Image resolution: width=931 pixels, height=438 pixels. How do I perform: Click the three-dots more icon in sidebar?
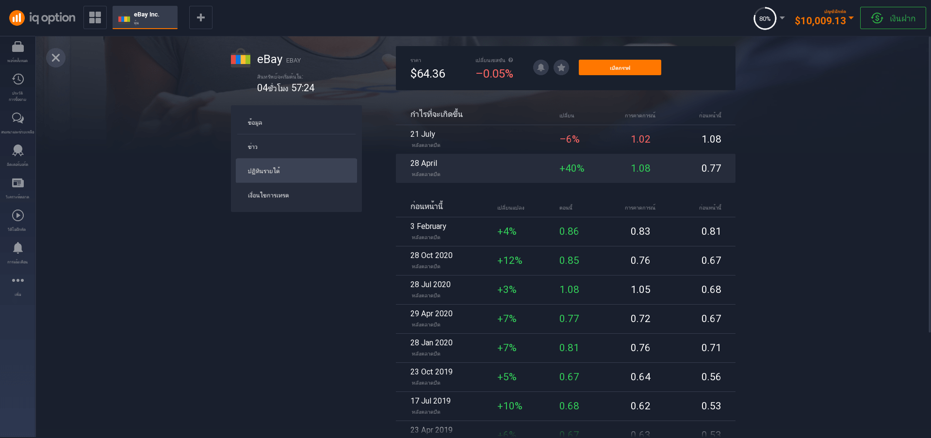click(18, 281)
